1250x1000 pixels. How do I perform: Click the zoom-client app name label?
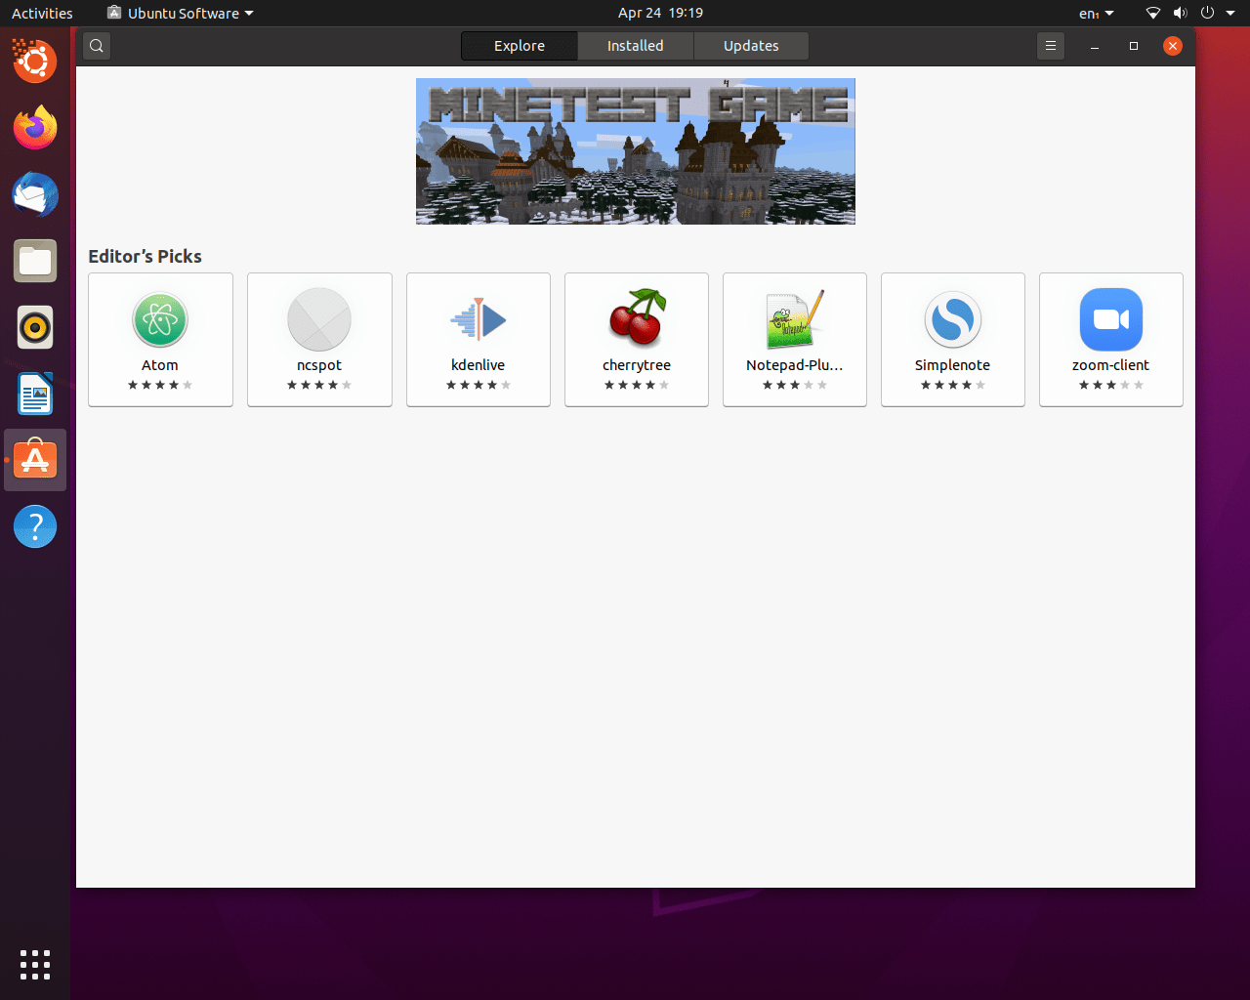(1111, 365)
